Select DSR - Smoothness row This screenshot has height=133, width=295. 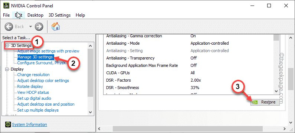coord(189,88)
